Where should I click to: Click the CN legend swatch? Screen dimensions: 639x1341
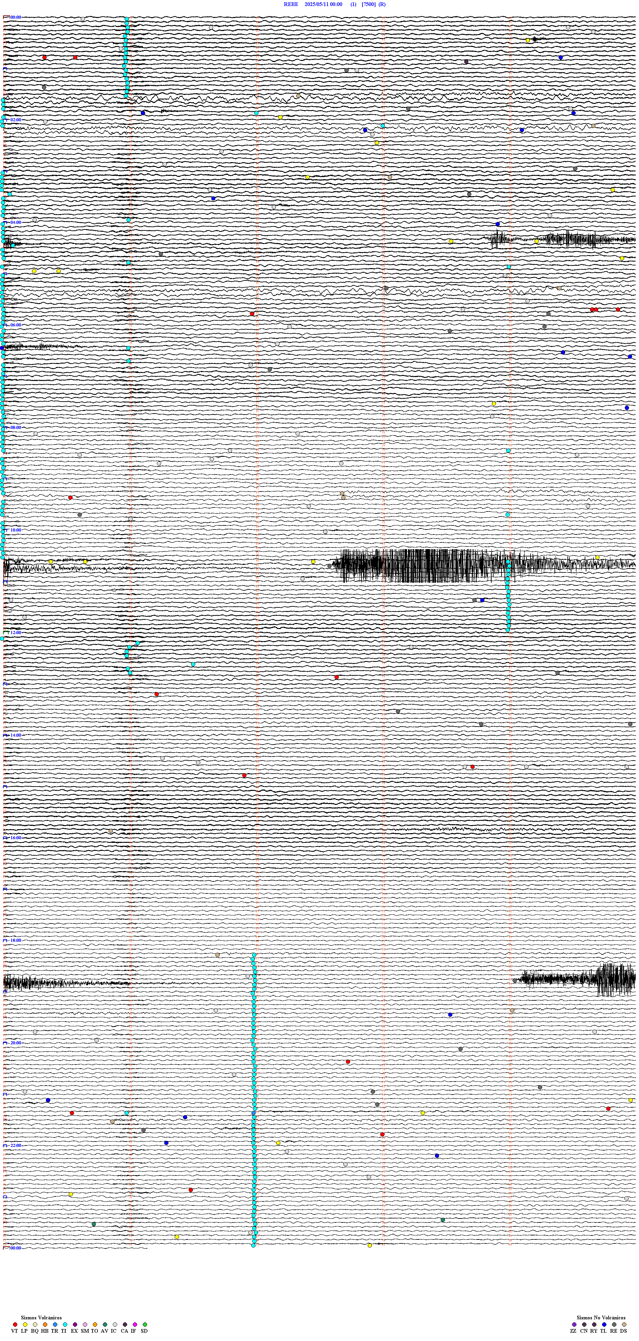pyautogui.click(x=584, y=1324)
